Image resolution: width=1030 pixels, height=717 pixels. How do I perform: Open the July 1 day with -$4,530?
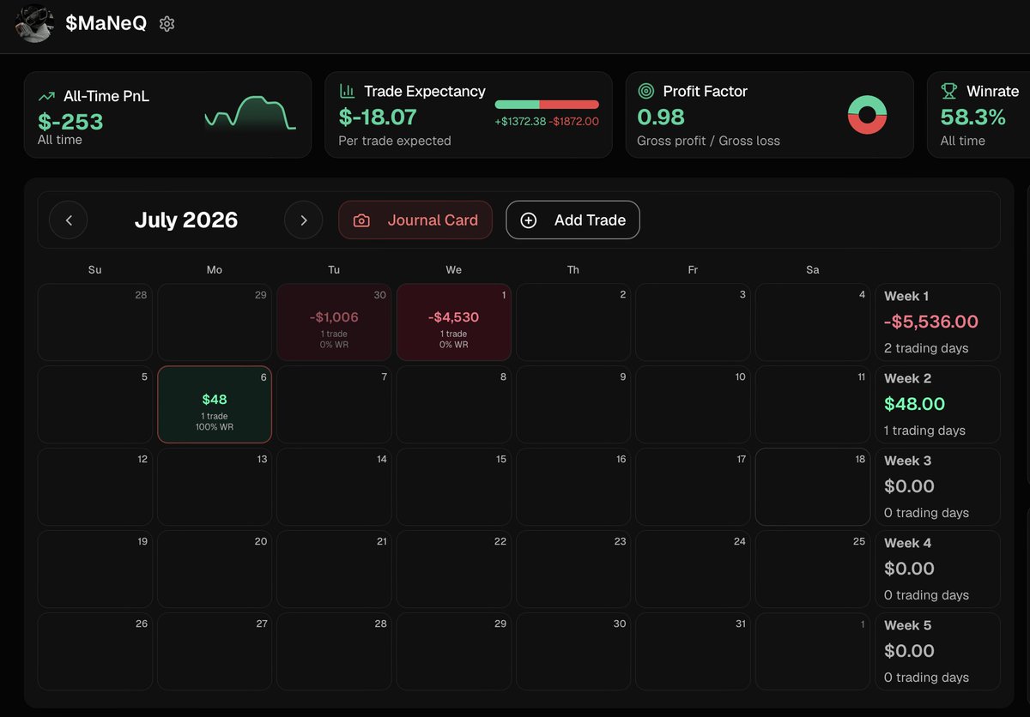[x=454, y=322]
